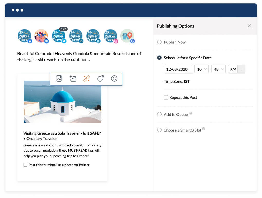Screen dimensions: 262x198
Task: Open the AM/PM selector dropdown
Action: (236, 69)
